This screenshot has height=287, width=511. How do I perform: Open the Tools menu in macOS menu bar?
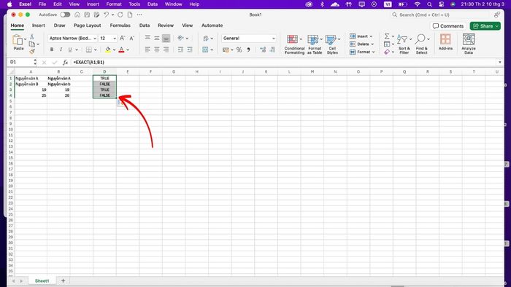coord(134,4)
